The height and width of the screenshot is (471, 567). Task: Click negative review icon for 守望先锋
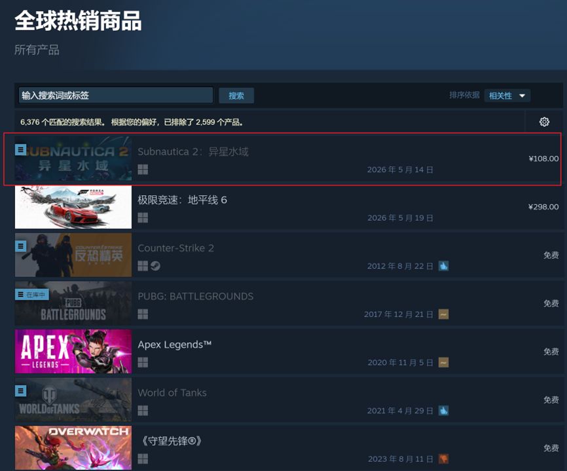click(x=443, y=459)
